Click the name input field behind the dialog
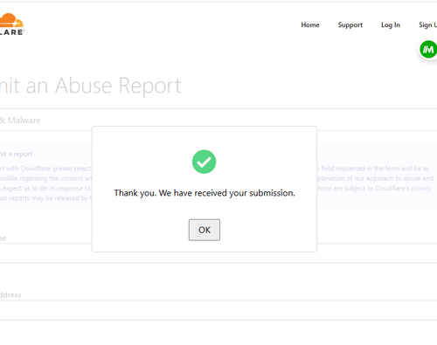 click(218, 253)
